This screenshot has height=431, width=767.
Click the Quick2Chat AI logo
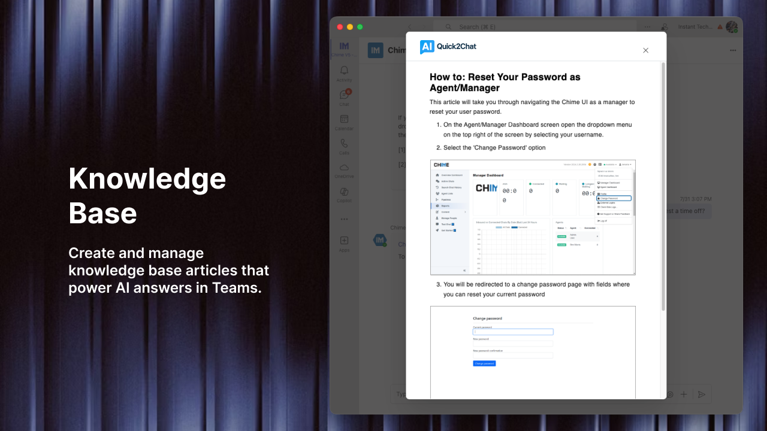coord(427,47)
